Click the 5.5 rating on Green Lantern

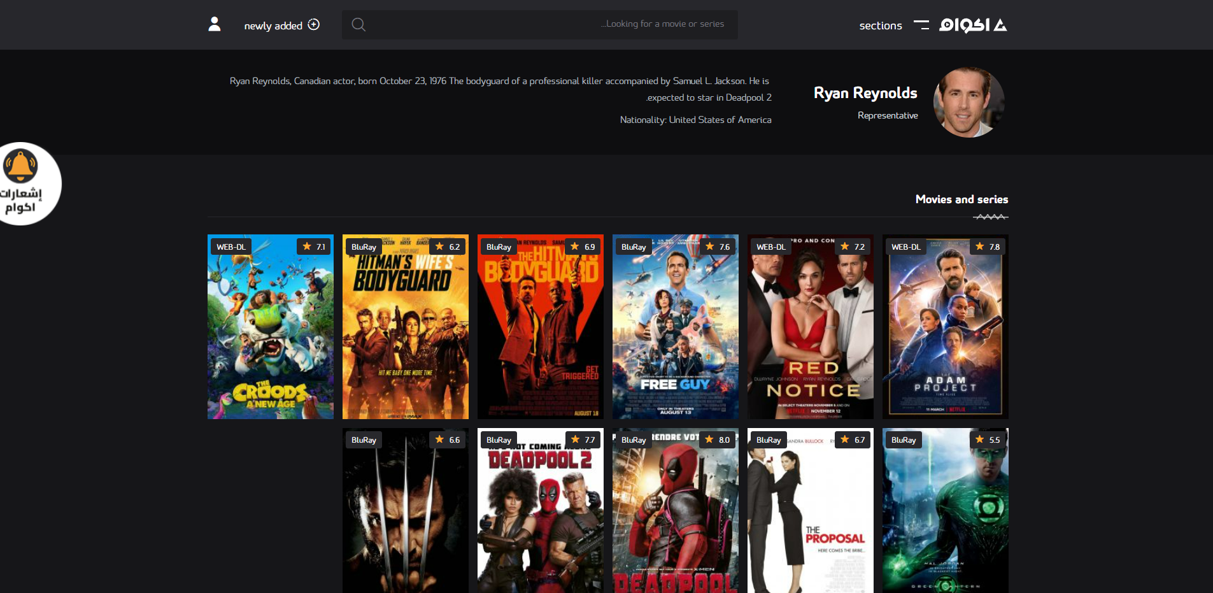[988, 439]
